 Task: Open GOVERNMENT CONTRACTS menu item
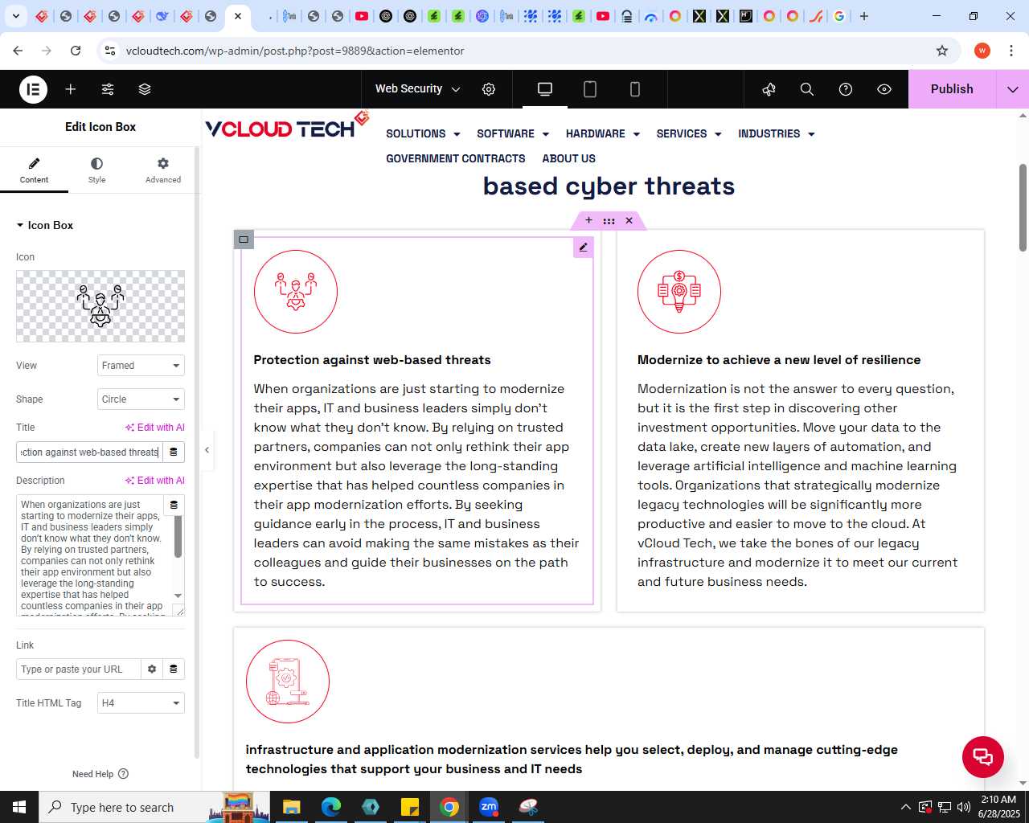tap(455, 159)
